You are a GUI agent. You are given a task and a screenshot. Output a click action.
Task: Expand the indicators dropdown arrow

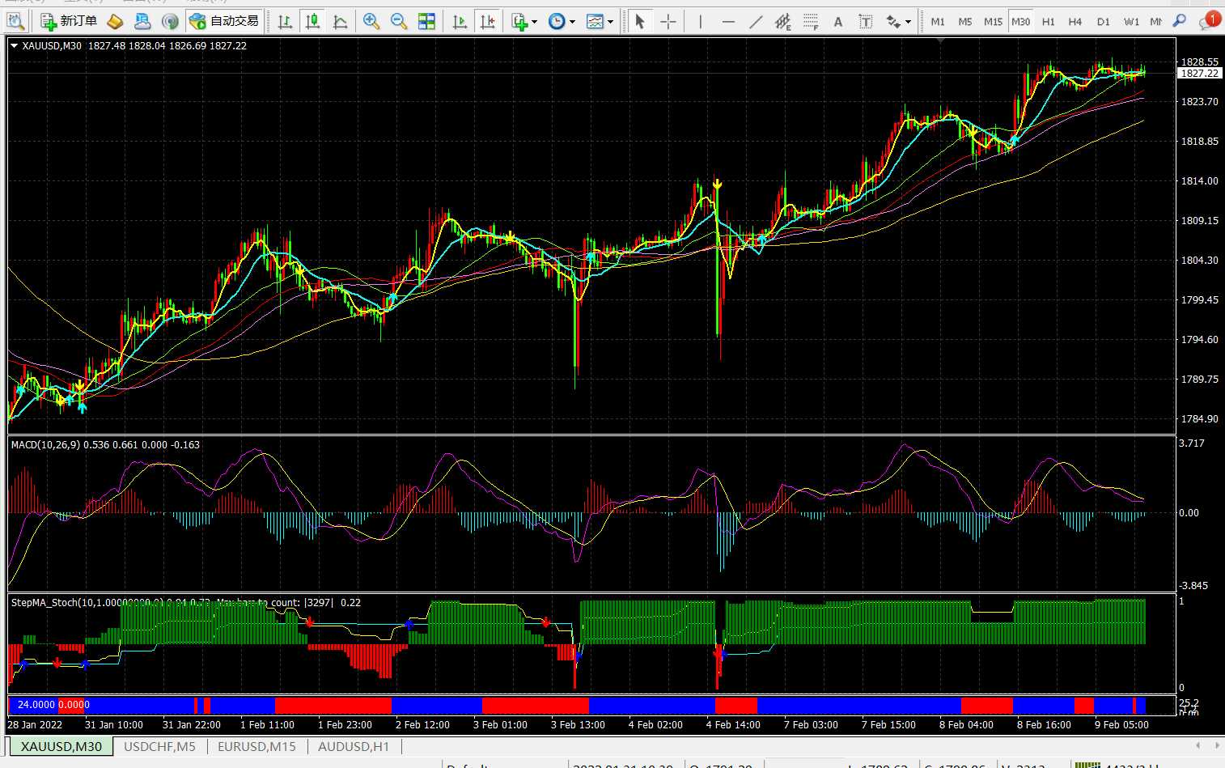tap(534, 22)
